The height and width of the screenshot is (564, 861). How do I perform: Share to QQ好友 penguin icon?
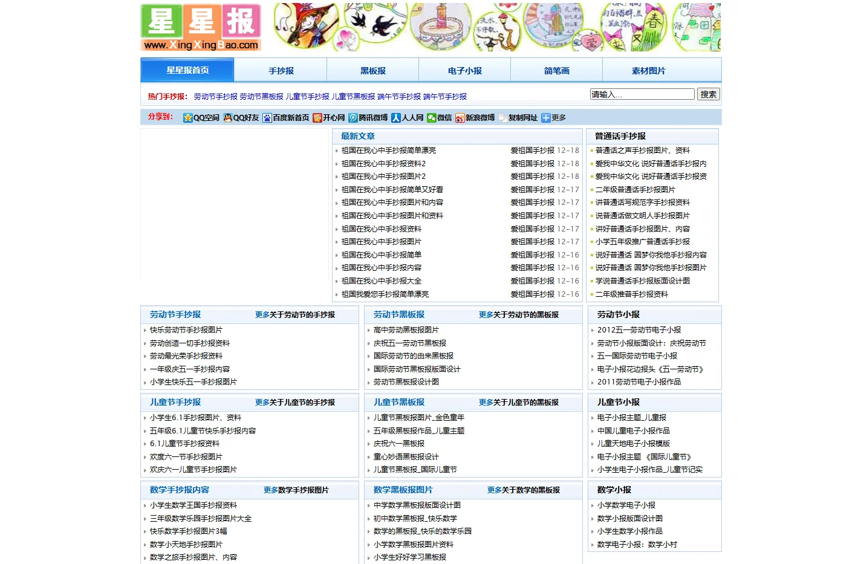228,118
